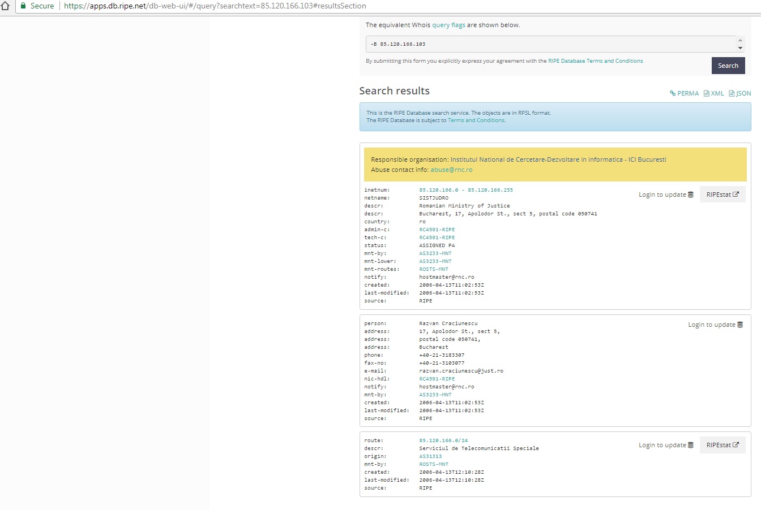Screen dimensions: 761x510
Task: Open the query flags help link
Action: pos(448,25)
